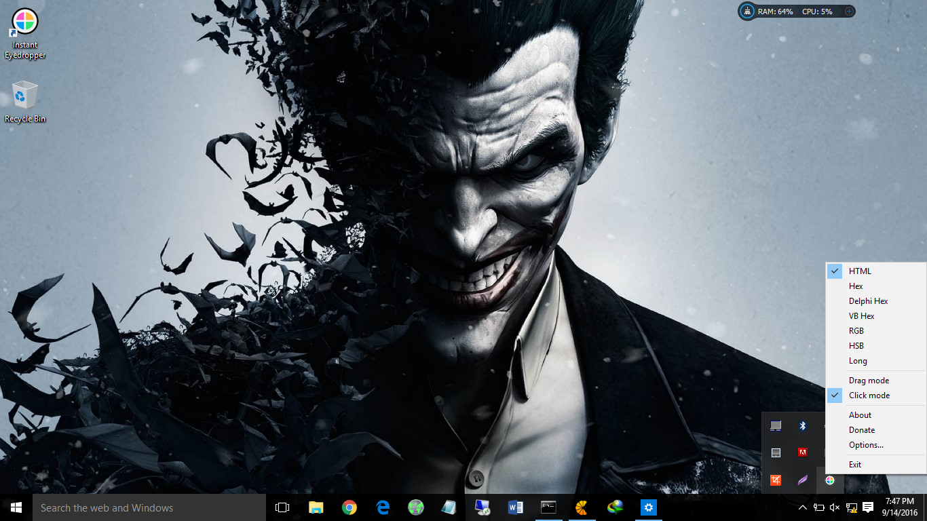
Task: Click the monitor display tray icon
Action: pyautogui.click(x=776, y=425)
